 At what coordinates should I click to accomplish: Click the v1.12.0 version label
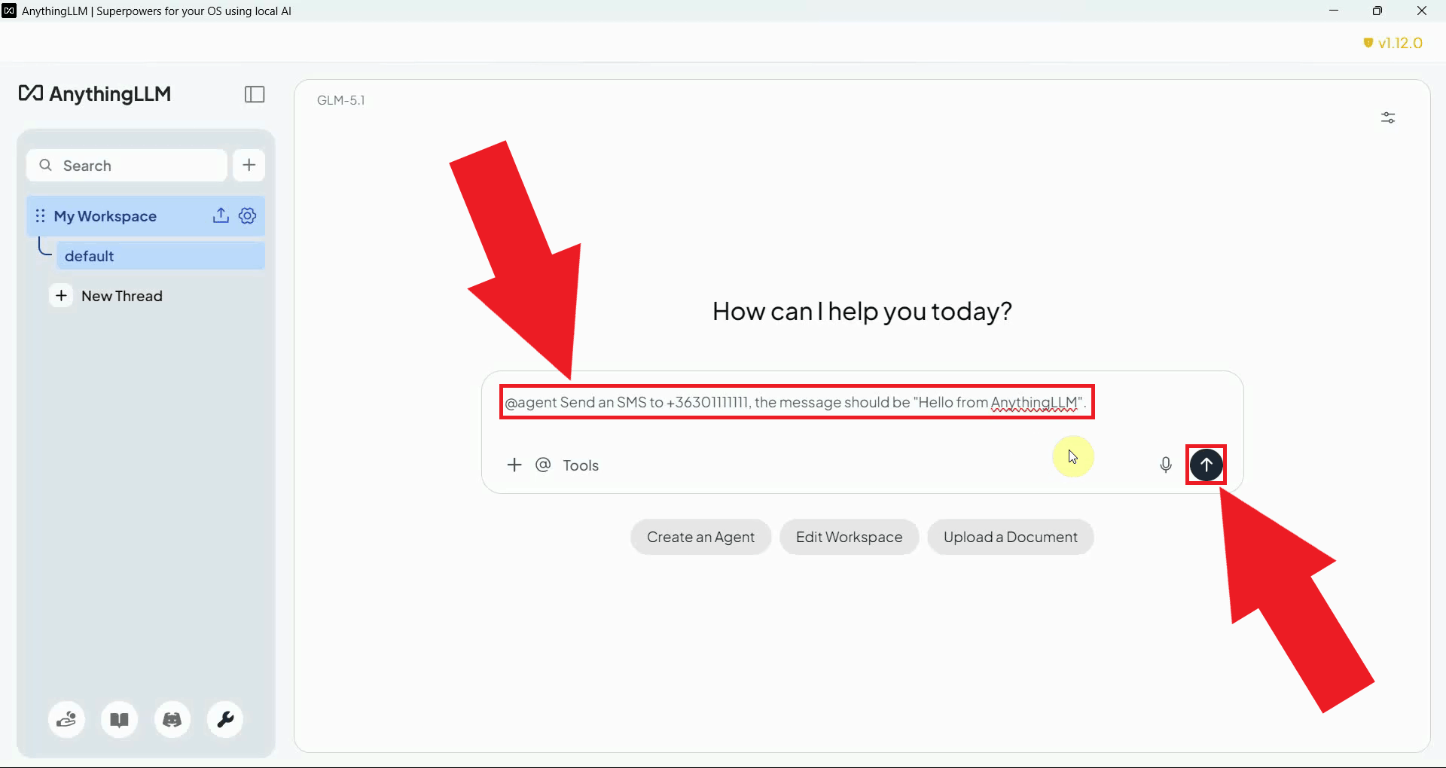[x=1393, y=43]
